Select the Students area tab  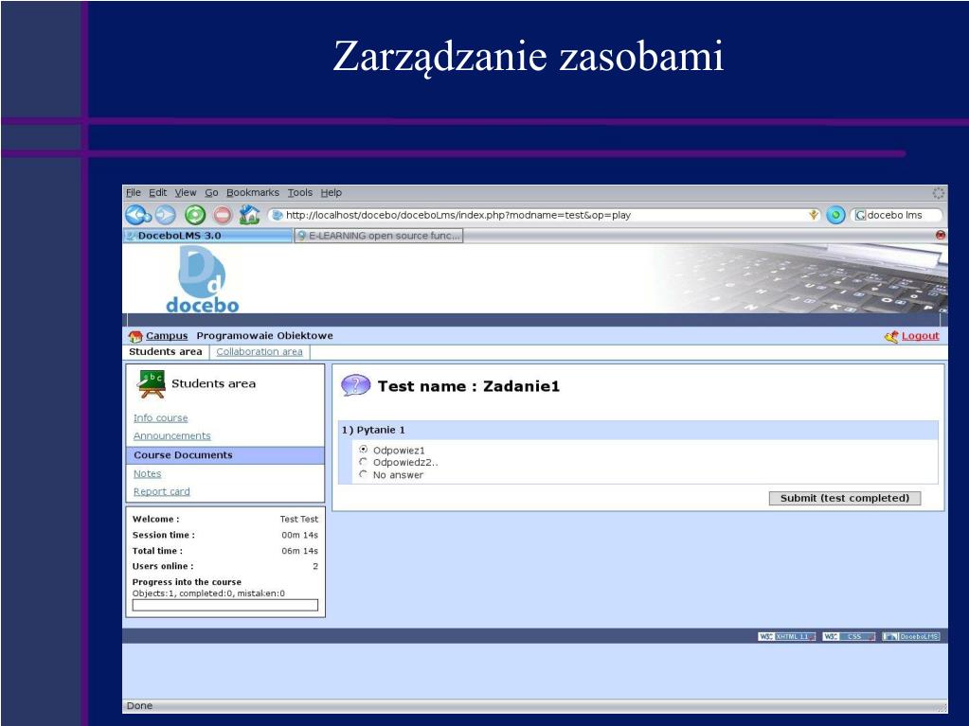click(166, 352)
